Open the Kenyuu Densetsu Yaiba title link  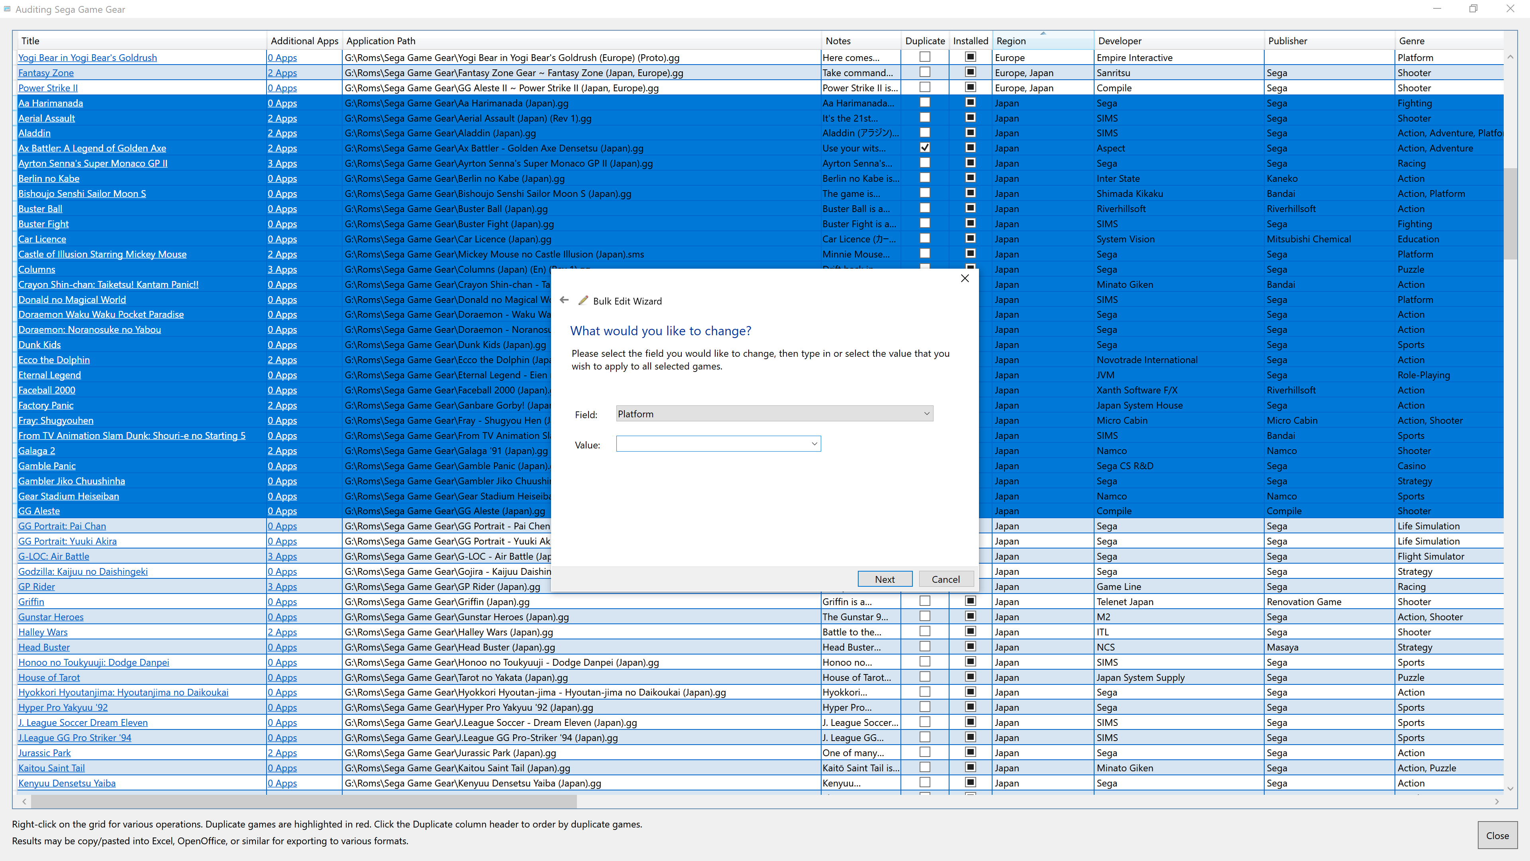pyautogui.click(x=67, y=783)
